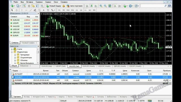This screenshot has width=181, height=102.
Task: Toggle the Market Watch panel icon
Action: point(25,6)
